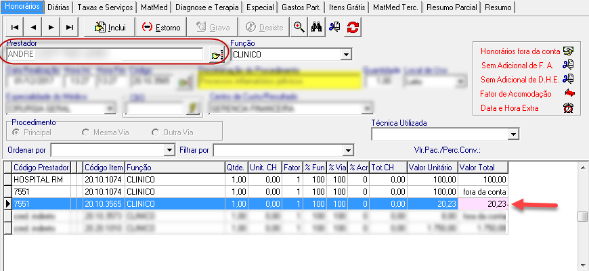The image size is (589, 271).
Task: Open Prestador lookup hand icon
Action: click(217, 55)
